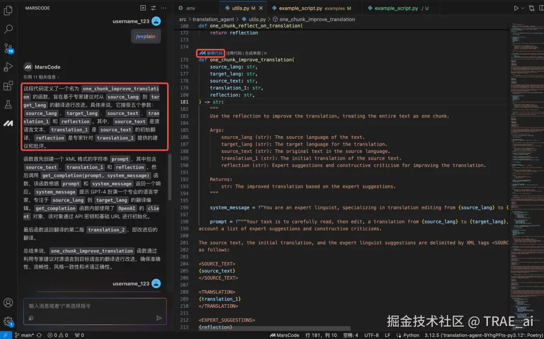Open the Search view in activity bar
Viewport: 544px width, 339px height.
(8, 29)
